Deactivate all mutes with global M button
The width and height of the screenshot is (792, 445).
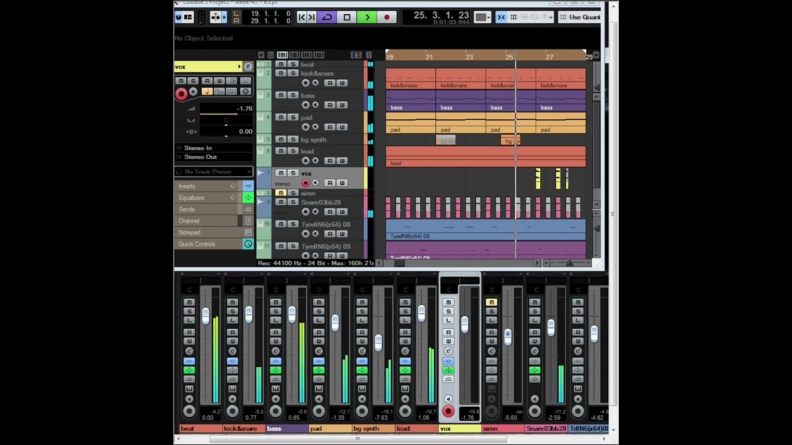tap(282, 55)
